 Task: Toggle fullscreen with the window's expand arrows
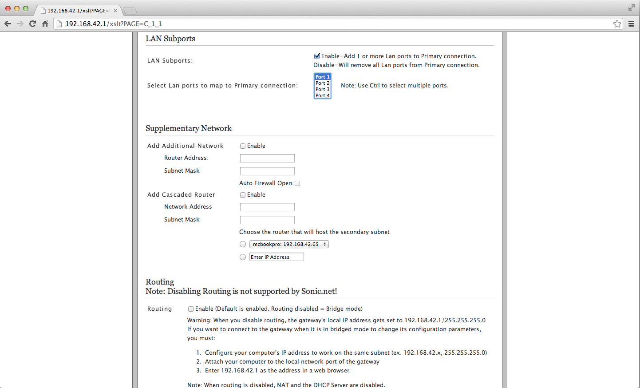(631, 8)
